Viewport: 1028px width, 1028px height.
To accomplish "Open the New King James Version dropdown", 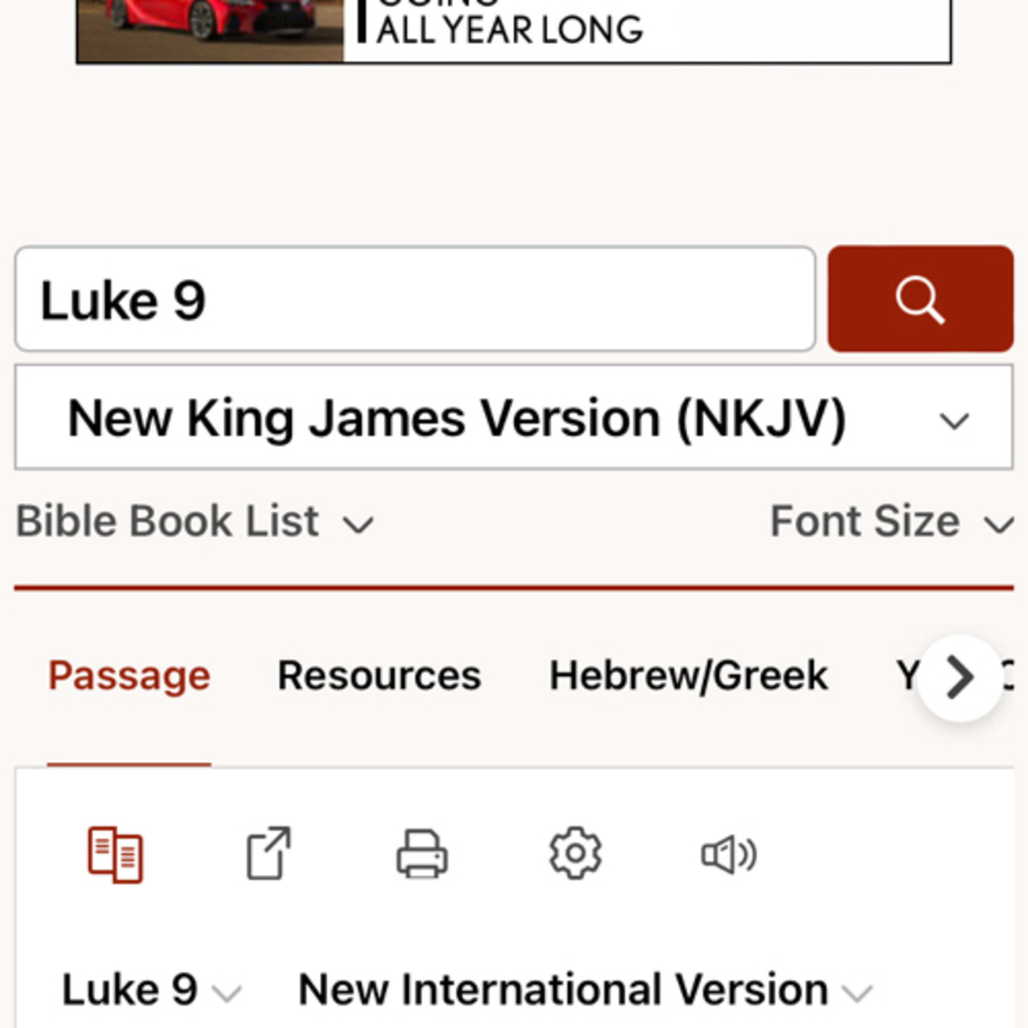I will [x=513, y=418].
